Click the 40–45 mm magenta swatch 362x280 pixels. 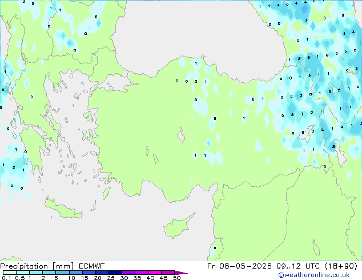coord(155,273)
